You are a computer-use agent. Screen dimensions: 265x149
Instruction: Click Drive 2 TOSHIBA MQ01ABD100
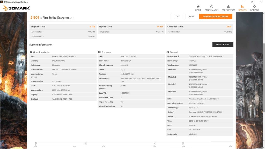[203, 117]
